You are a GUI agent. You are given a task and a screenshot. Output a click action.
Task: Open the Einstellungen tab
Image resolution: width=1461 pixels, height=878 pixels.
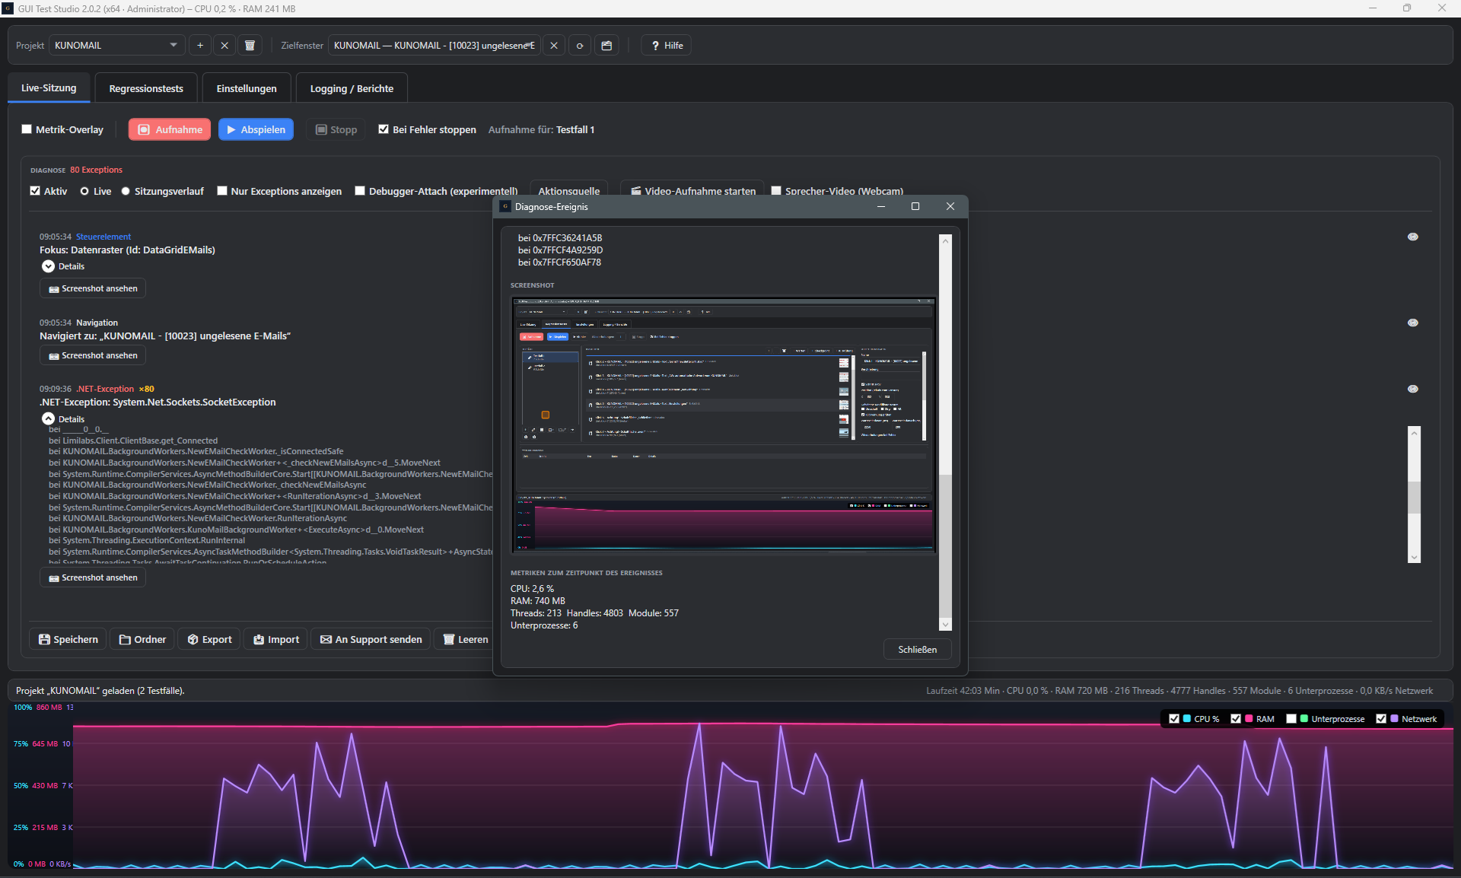[x=247, y=88]
